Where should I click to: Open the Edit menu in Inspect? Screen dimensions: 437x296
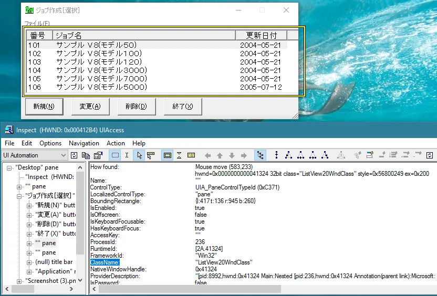point(27,143)
